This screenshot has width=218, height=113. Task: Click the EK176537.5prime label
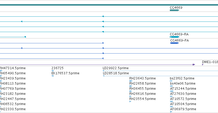point(65,73)
